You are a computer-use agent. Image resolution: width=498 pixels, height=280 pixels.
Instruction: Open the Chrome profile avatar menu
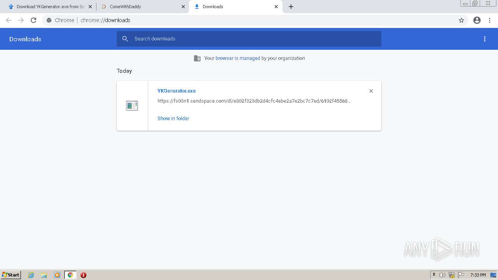click(477, 20)
